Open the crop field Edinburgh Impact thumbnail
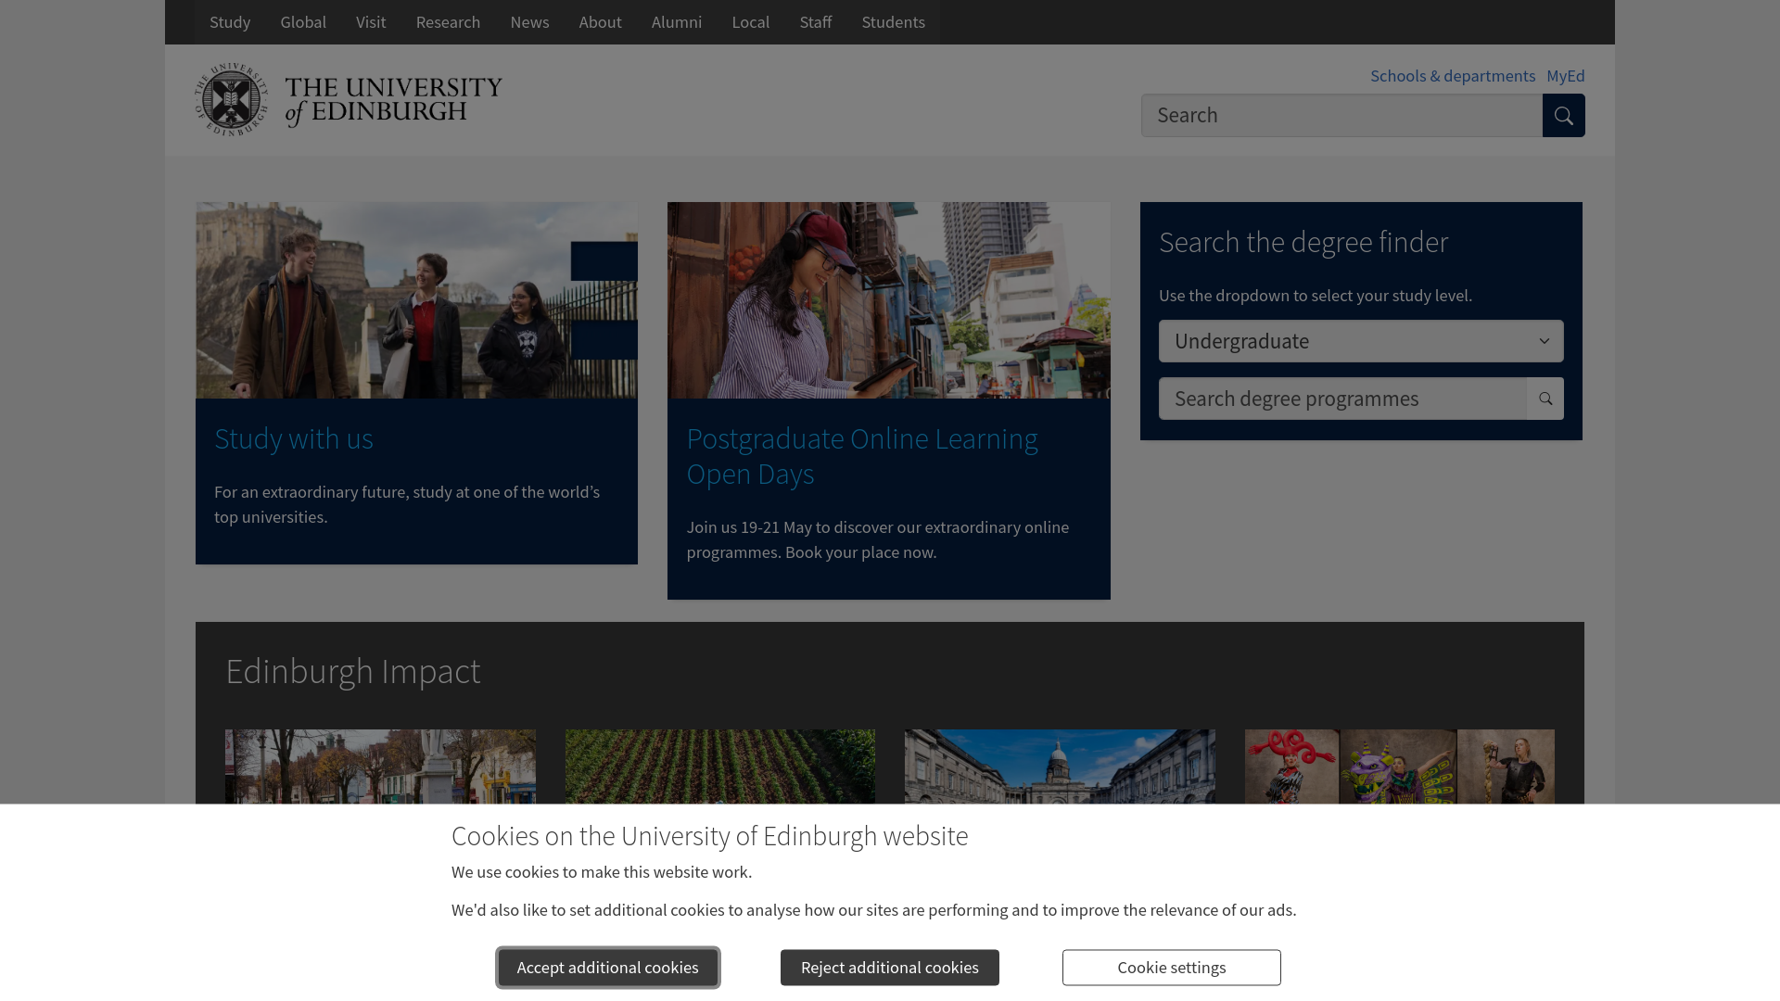Image resolution: width=1780 pixels, height=1001 pixels. [720, 767]
